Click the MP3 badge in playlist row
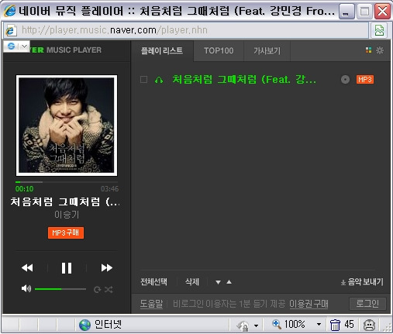 [365, 79]
